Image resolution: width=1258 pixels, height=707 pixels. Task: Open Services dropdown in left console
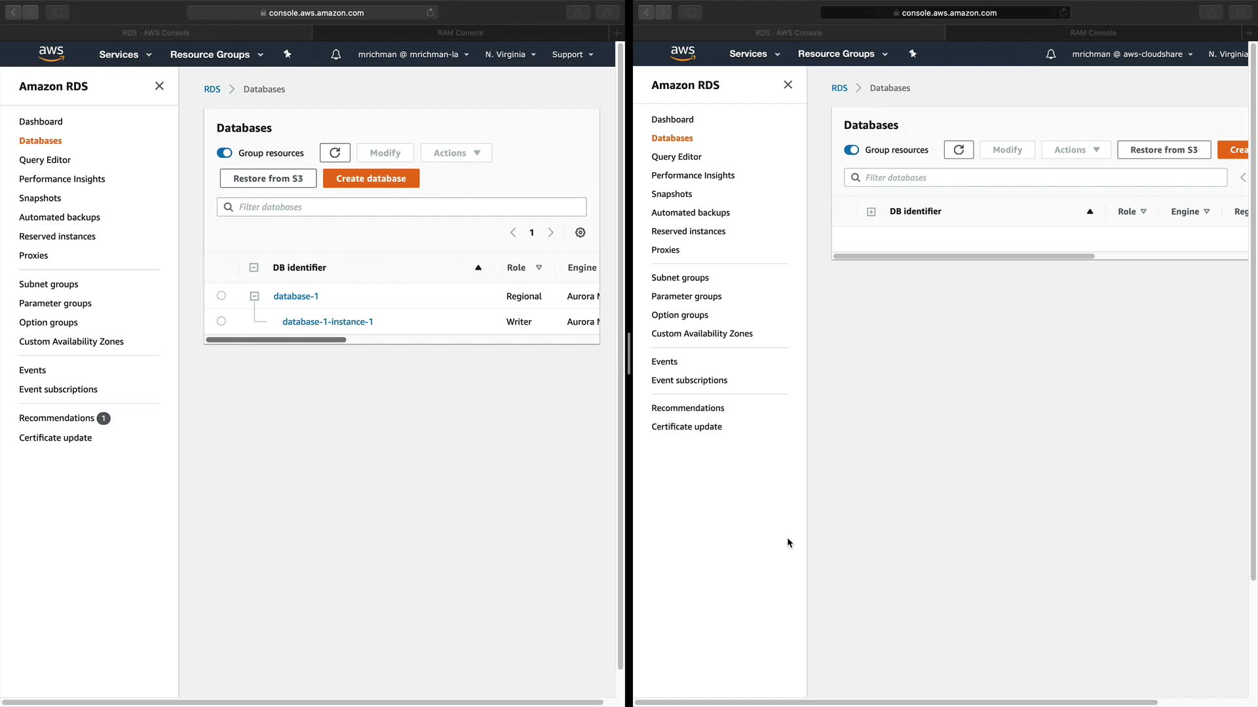125,54
